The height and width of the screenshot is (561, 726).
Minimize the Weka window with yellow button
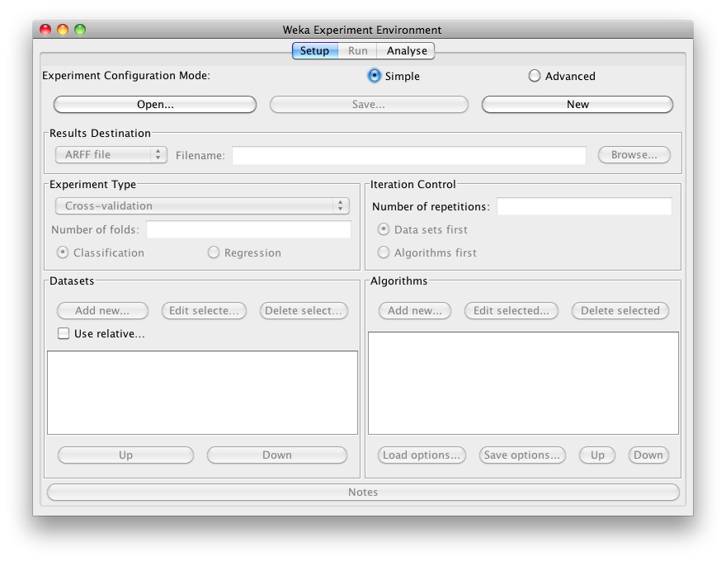coord(63,30)
